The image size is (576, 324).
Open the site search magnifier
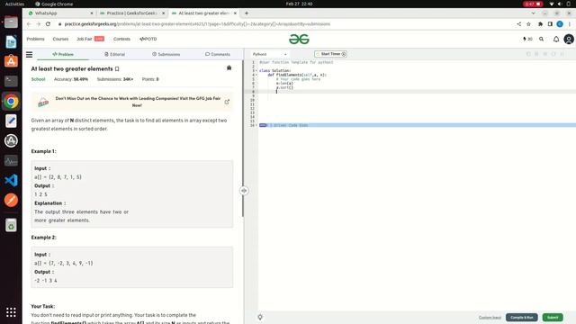[x=541, y=39]
